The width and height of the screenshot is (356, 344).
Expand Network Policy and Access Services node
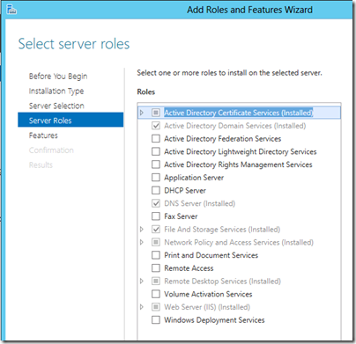pos(142,242)
